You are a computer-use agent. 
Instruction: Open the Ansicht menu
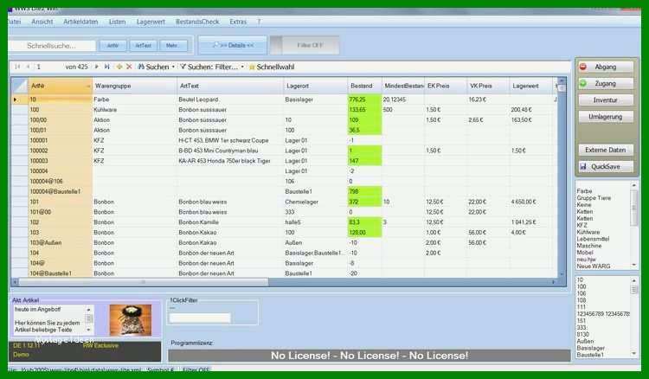pos(42,22)
